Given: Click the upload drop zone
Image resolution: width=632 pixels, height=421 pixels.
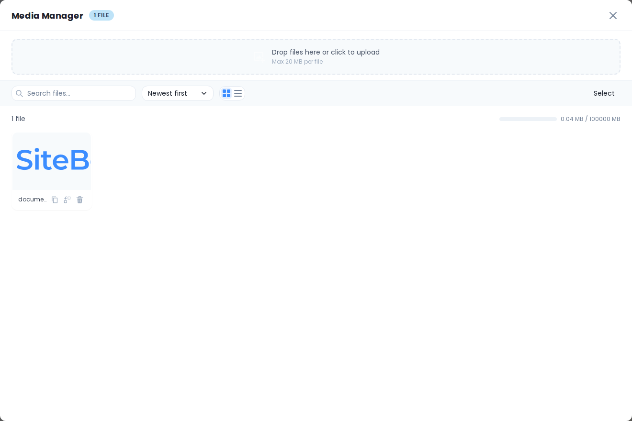Looking at the screenshot, I should click(x=316, y=56).
